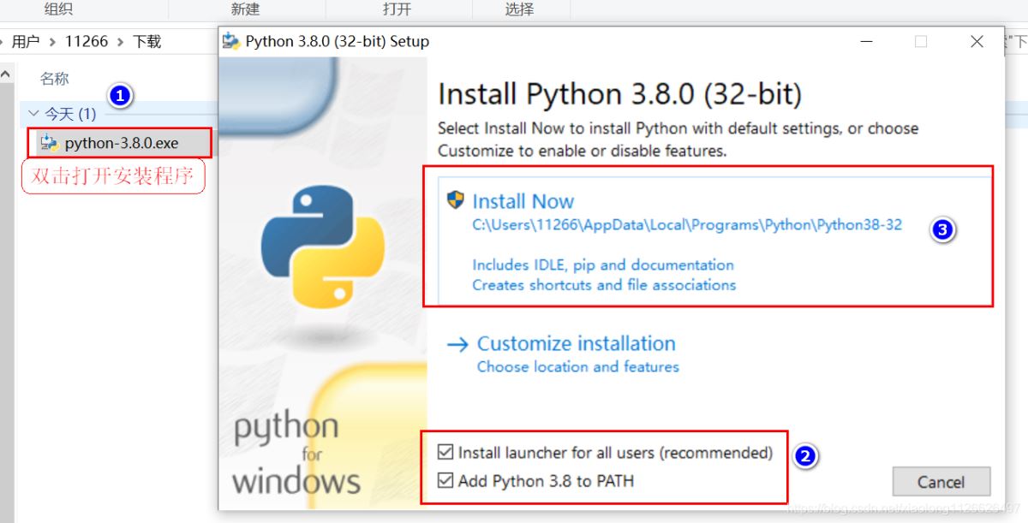Image resolution: width=1028 pixels, height=523 pixels.
Task: Click the Cancel button
Action: click(941, 481)
